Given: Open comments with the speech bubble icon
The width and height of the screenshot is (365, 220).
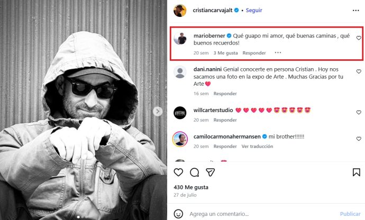Looking at the screenshot, I should click(194, 172).
